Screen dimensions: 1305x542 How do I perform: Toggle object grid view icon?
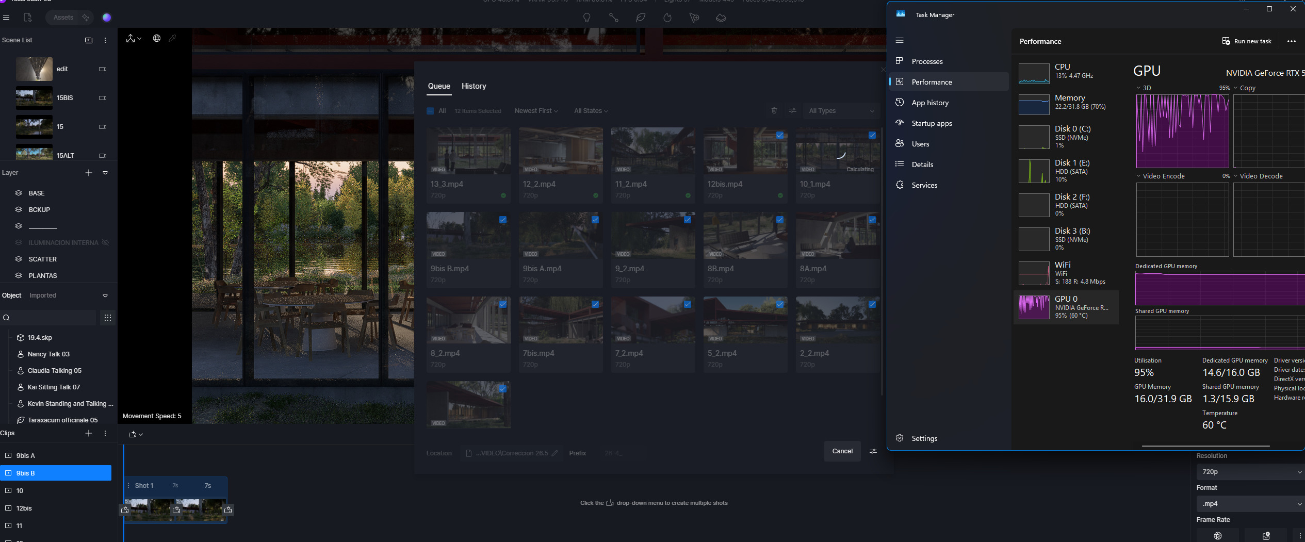[x=108, y=318]
